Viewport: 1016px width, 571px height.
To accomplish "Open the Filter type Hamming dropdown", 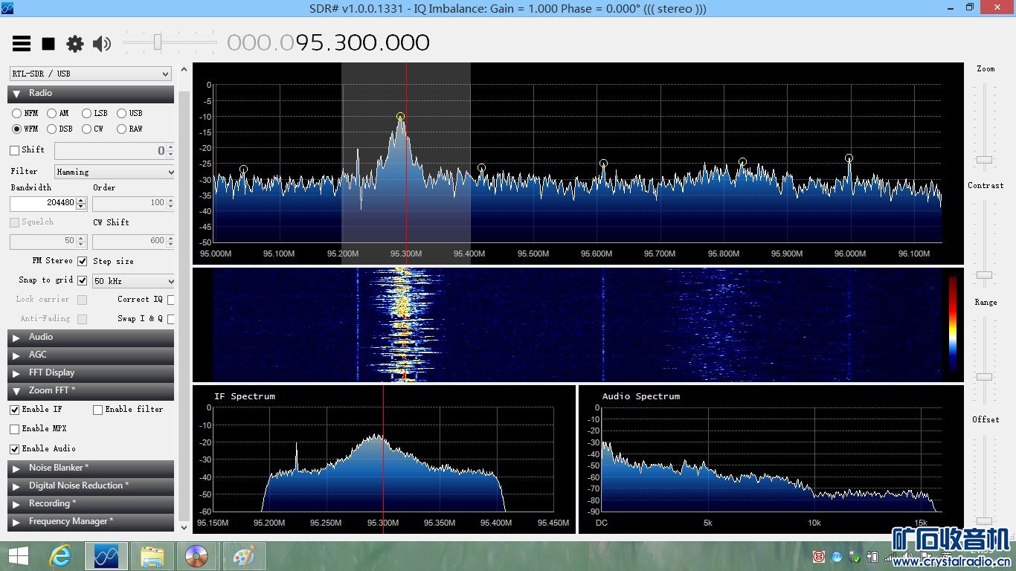I will pyautogui.click(x=115, y=172).
